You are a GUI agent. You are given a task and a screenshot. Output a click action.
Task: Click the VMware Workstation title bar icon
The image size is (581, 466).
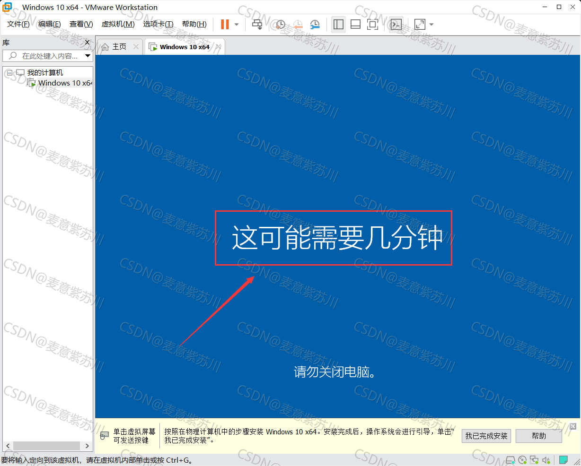point(8,7)
